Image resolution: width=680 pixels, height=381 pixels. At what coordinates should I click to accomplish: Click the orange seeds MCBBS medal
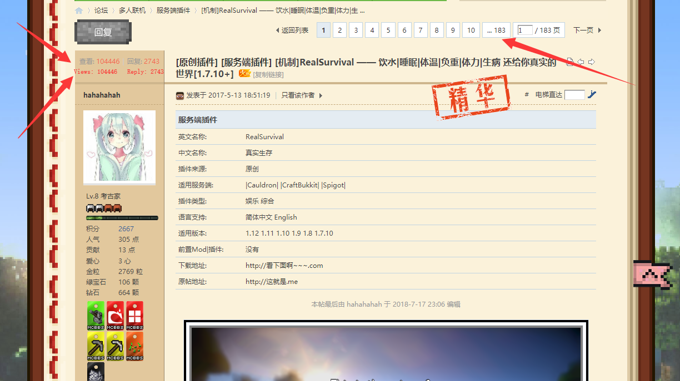(134, 346)
